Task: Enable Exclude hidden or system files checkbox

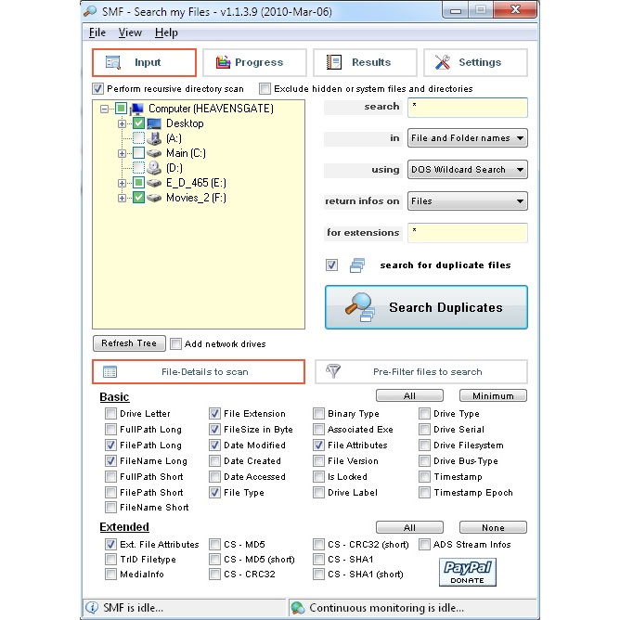Action: pos(265,89)
